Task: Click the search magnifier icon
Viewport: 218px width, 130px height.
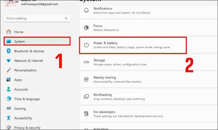Action: 66,19
